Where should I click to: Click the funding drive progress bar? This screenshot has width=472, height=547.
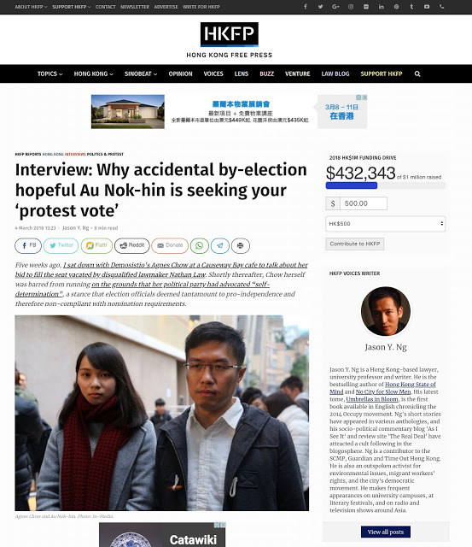click(385, 185)
